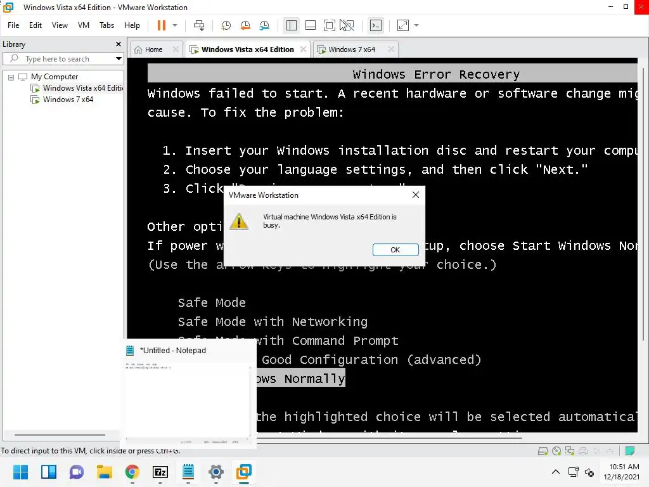Open Widgets from the taskbar
This screenshot has width=649, height=487.
(x=49, y=472)
